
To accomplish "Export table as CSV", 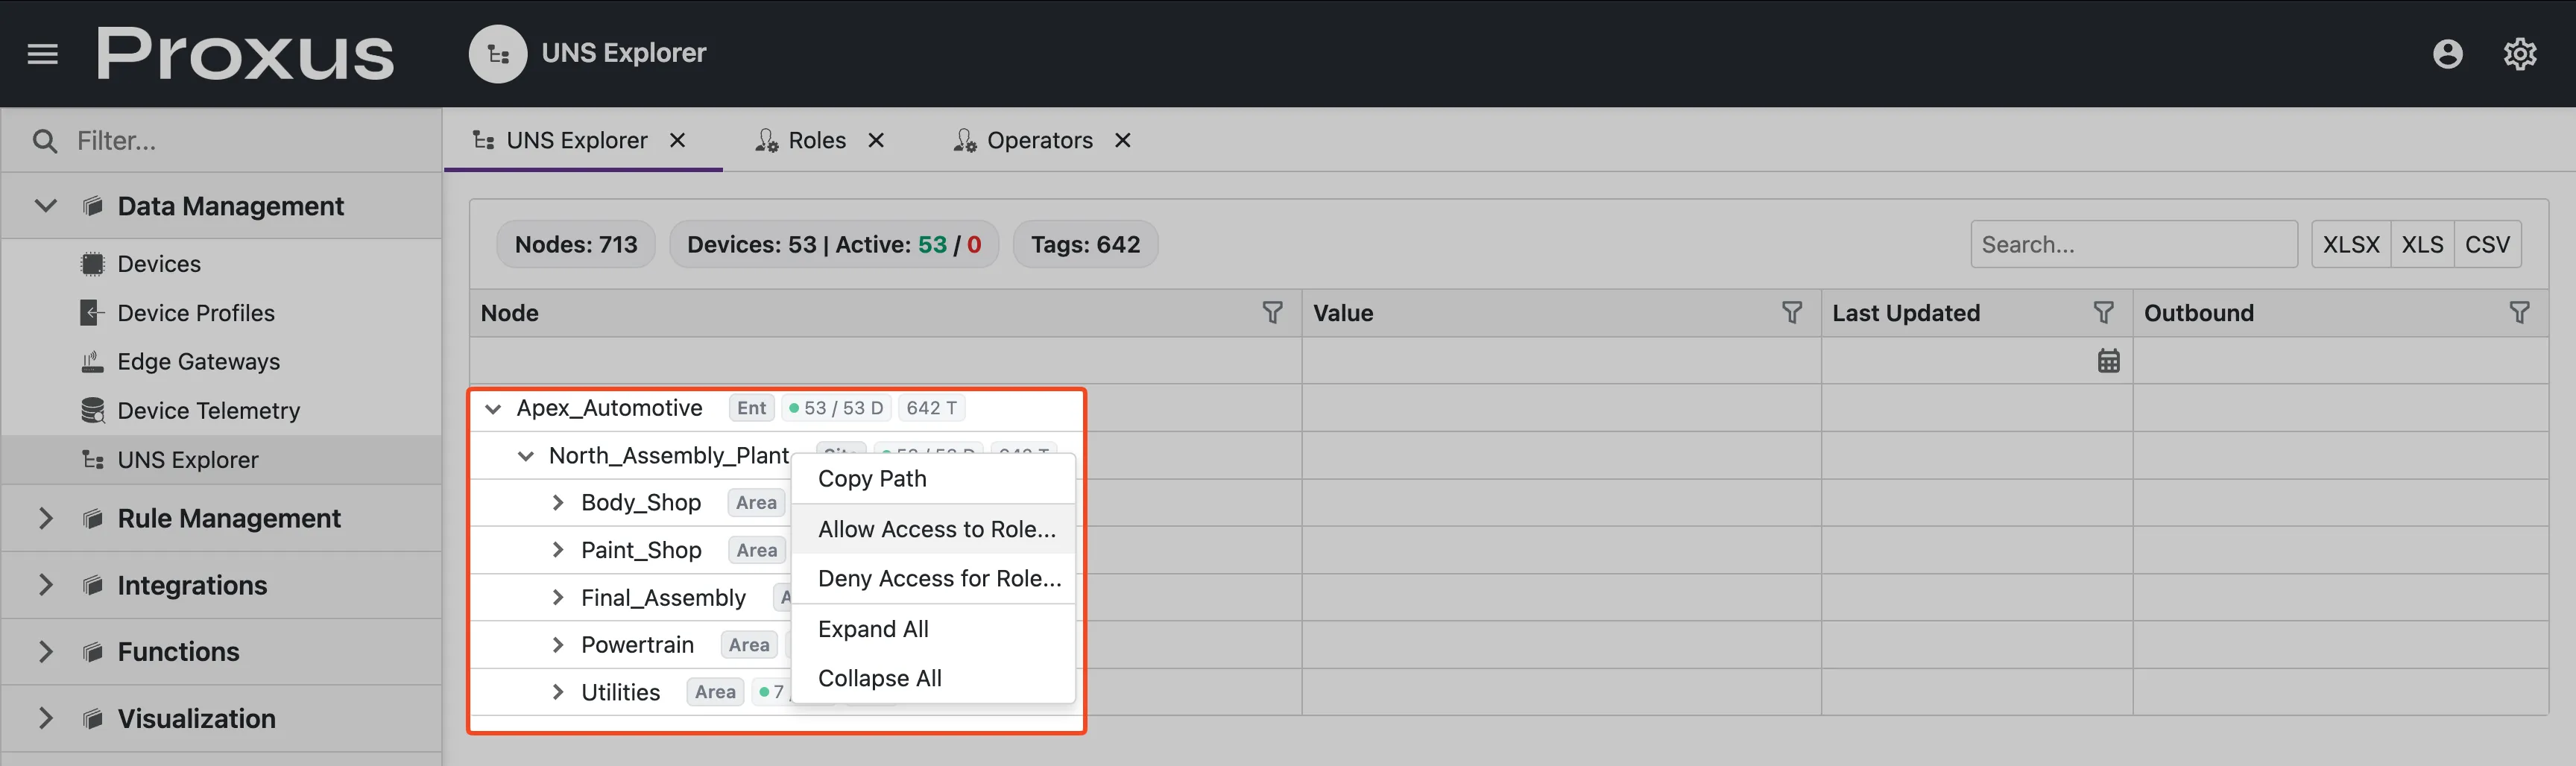I will point(2486,245).
